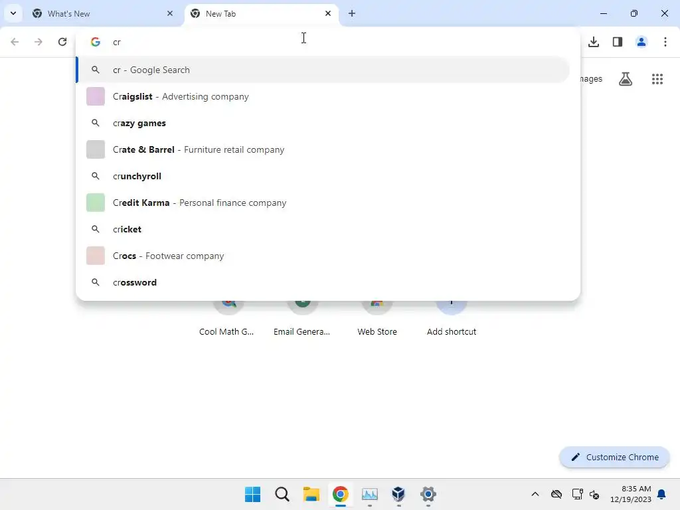
Task: Select 'cr - Google Search' suggestion
Action: pos(323,70)
